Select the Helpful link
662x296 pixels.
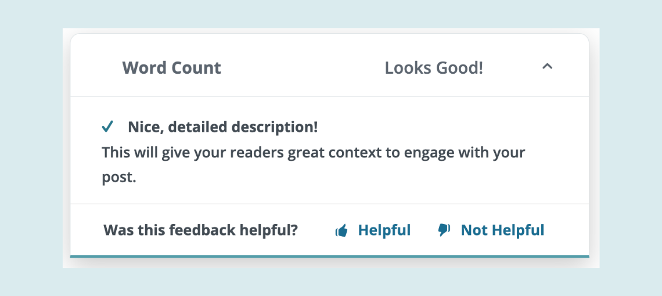pos(384,230)
